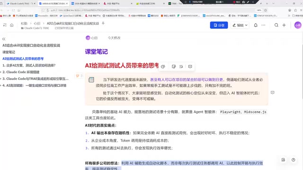Click the REC indicator on the recorder bar

(237, 2)
